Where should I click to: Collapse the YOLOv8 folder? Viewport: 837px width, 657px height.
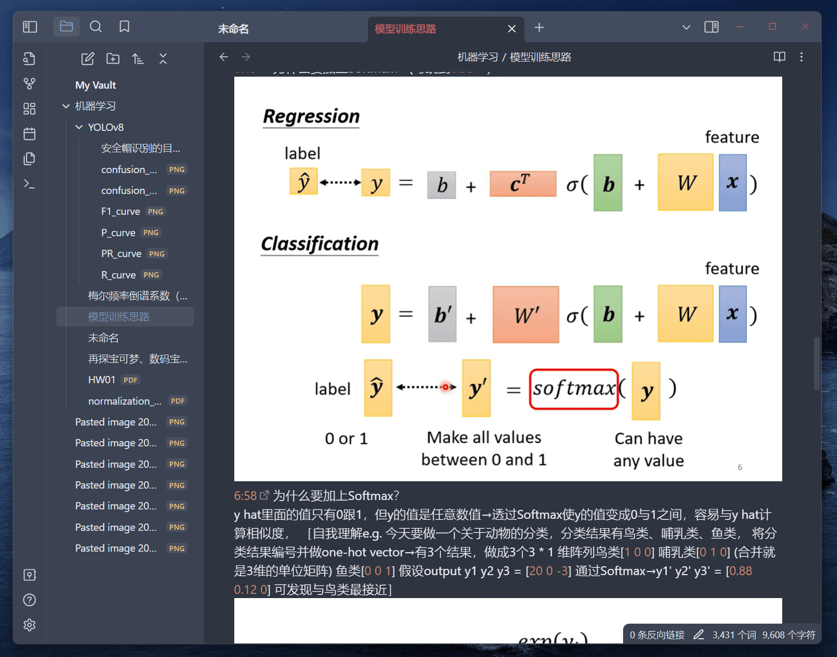(79, 127)
